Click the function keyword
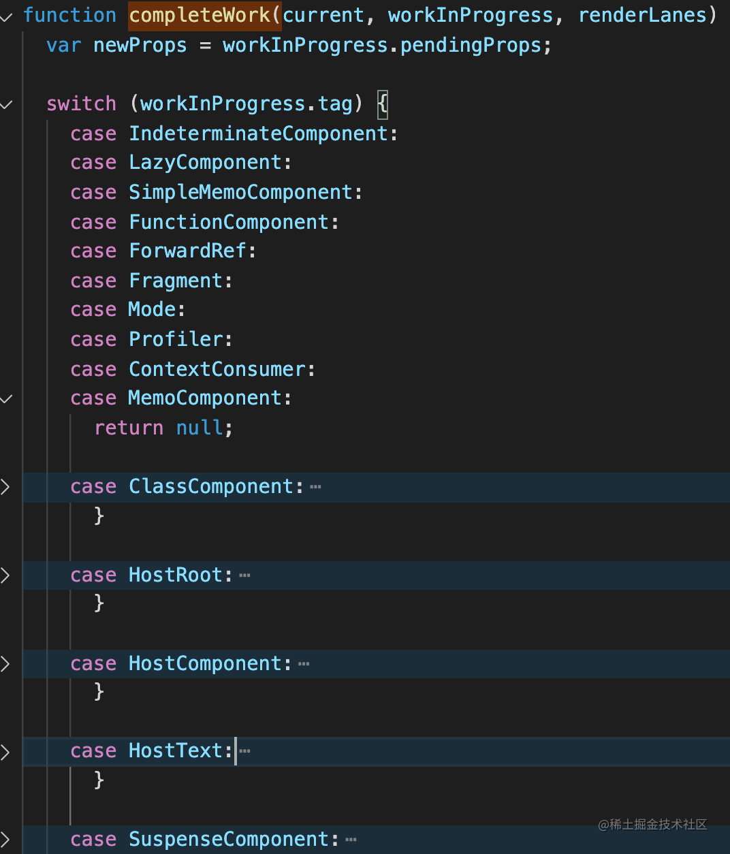Viewport: 730px width, 854px height. click(70, 15)
